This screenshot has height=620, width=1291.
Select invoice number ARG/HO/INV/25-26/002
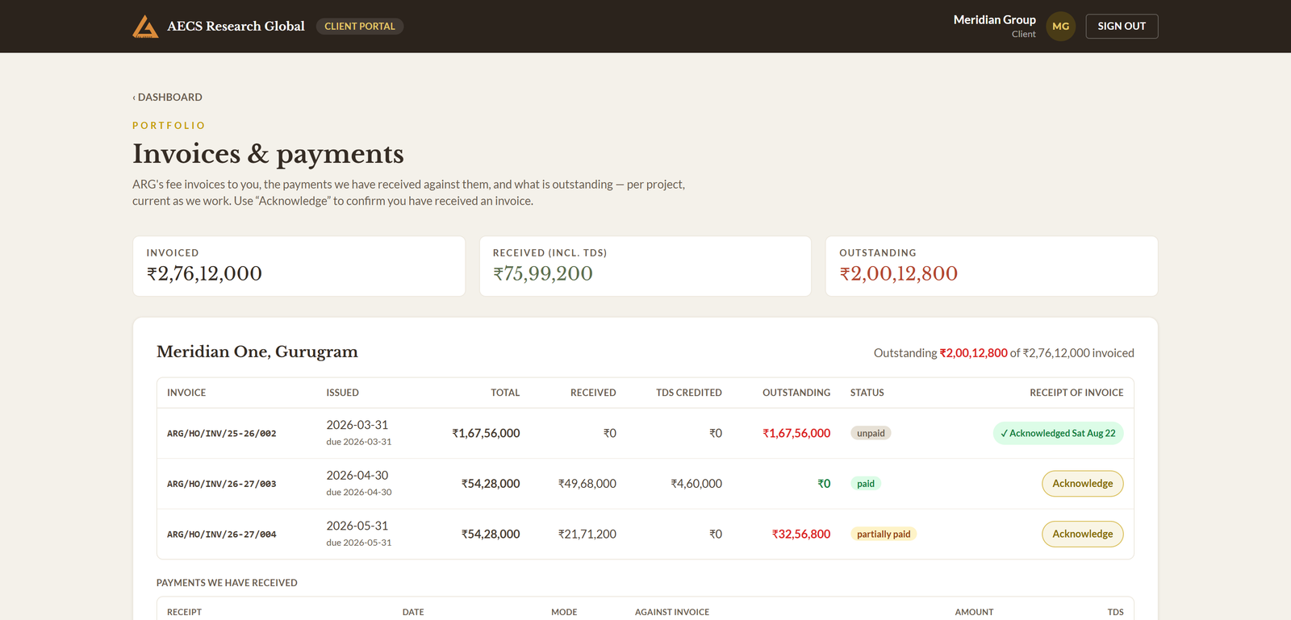coord(222,434)
